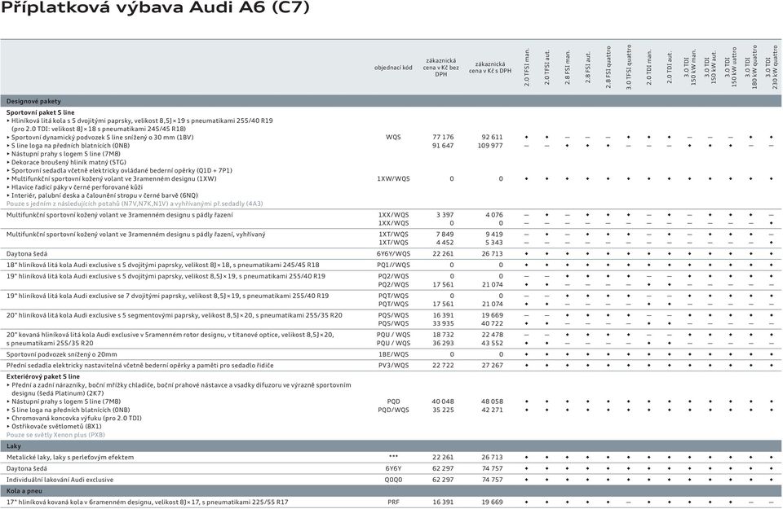Click the "zákaznická cena v Kč s DPH" header
The image size is (783, 509).
pyautogui.click(x=490, y=68)
